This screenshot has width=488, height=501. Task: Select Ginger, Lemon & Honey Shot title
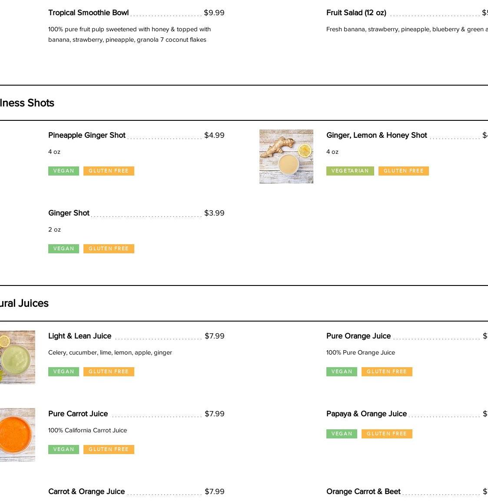376,135
